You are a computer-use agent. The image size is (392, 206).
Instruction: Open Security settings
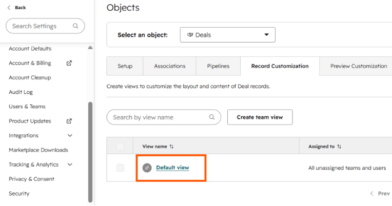[x=19, y=194]
